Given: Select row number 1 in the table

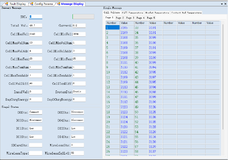Looking at the screenshot, I should (x=113, y=28).
